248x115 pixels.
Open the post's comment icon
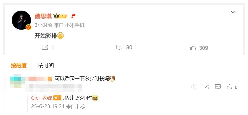click(119, 47)
